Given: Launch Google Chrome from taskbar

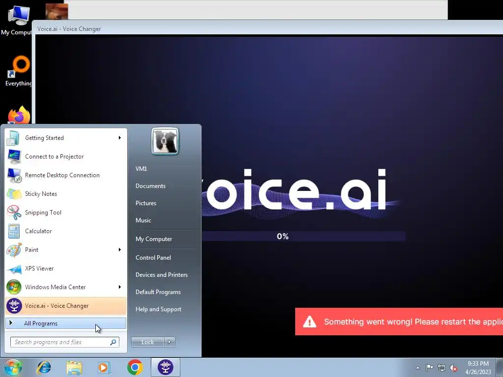Looking at the screenshot, I should pyautogui.click(x=135, y=367).
